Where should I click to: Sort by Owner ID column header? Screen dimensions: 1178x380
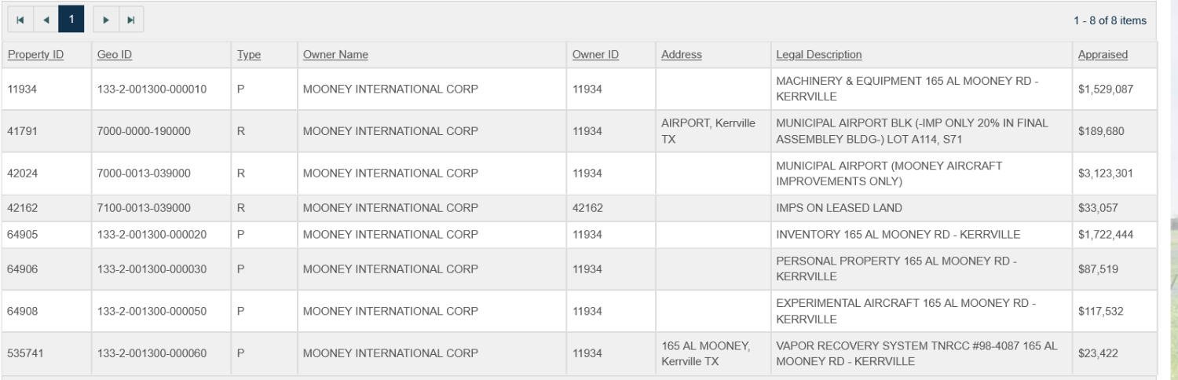tap(595, 54)
